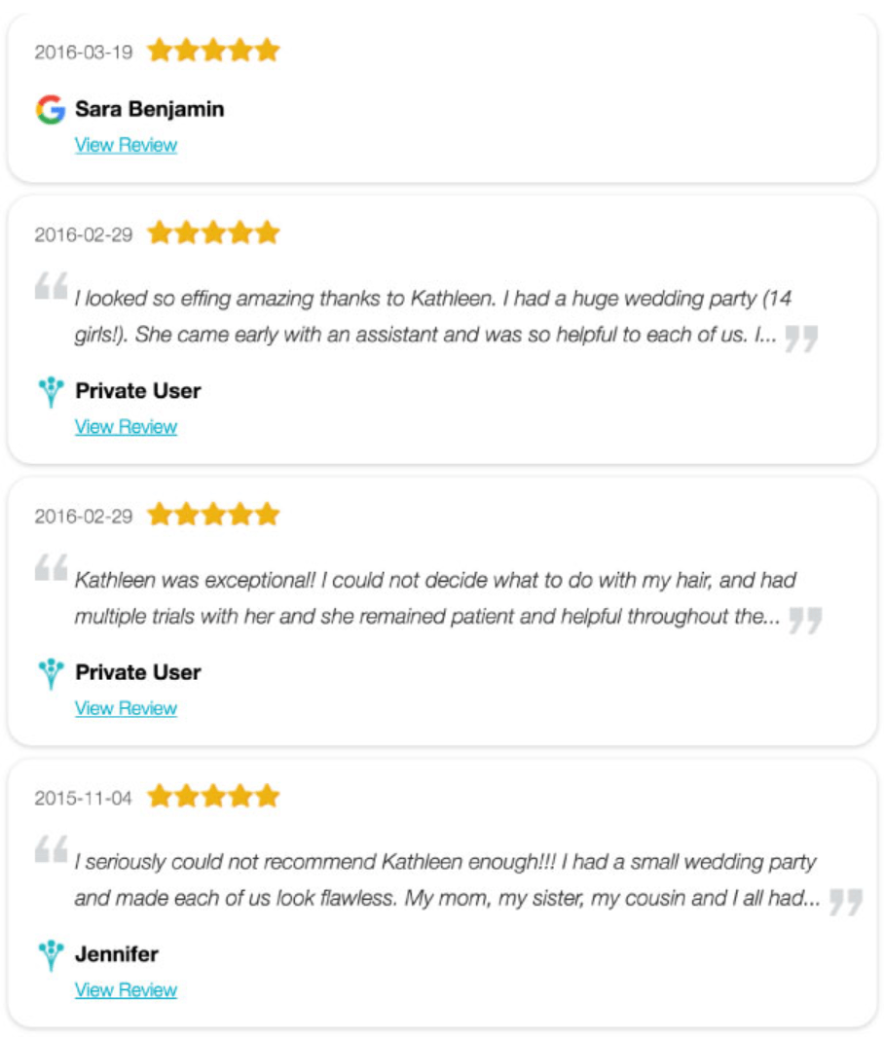
Task: Click the opening quote icon of '14 girls' review
Action: (51, 286)
